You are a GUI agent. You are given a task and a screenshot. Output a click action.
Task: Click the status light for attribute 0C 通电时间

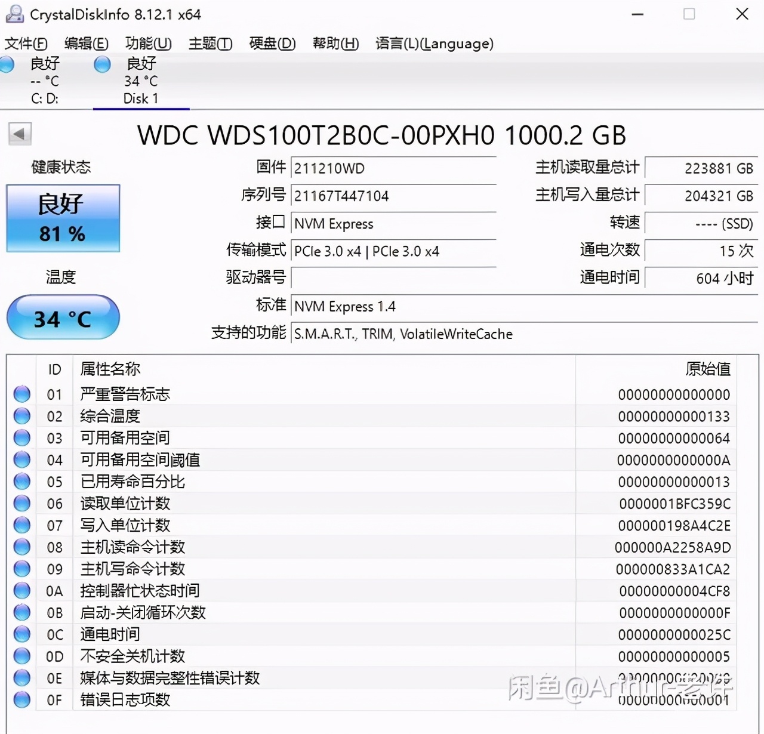click(21, 634)
